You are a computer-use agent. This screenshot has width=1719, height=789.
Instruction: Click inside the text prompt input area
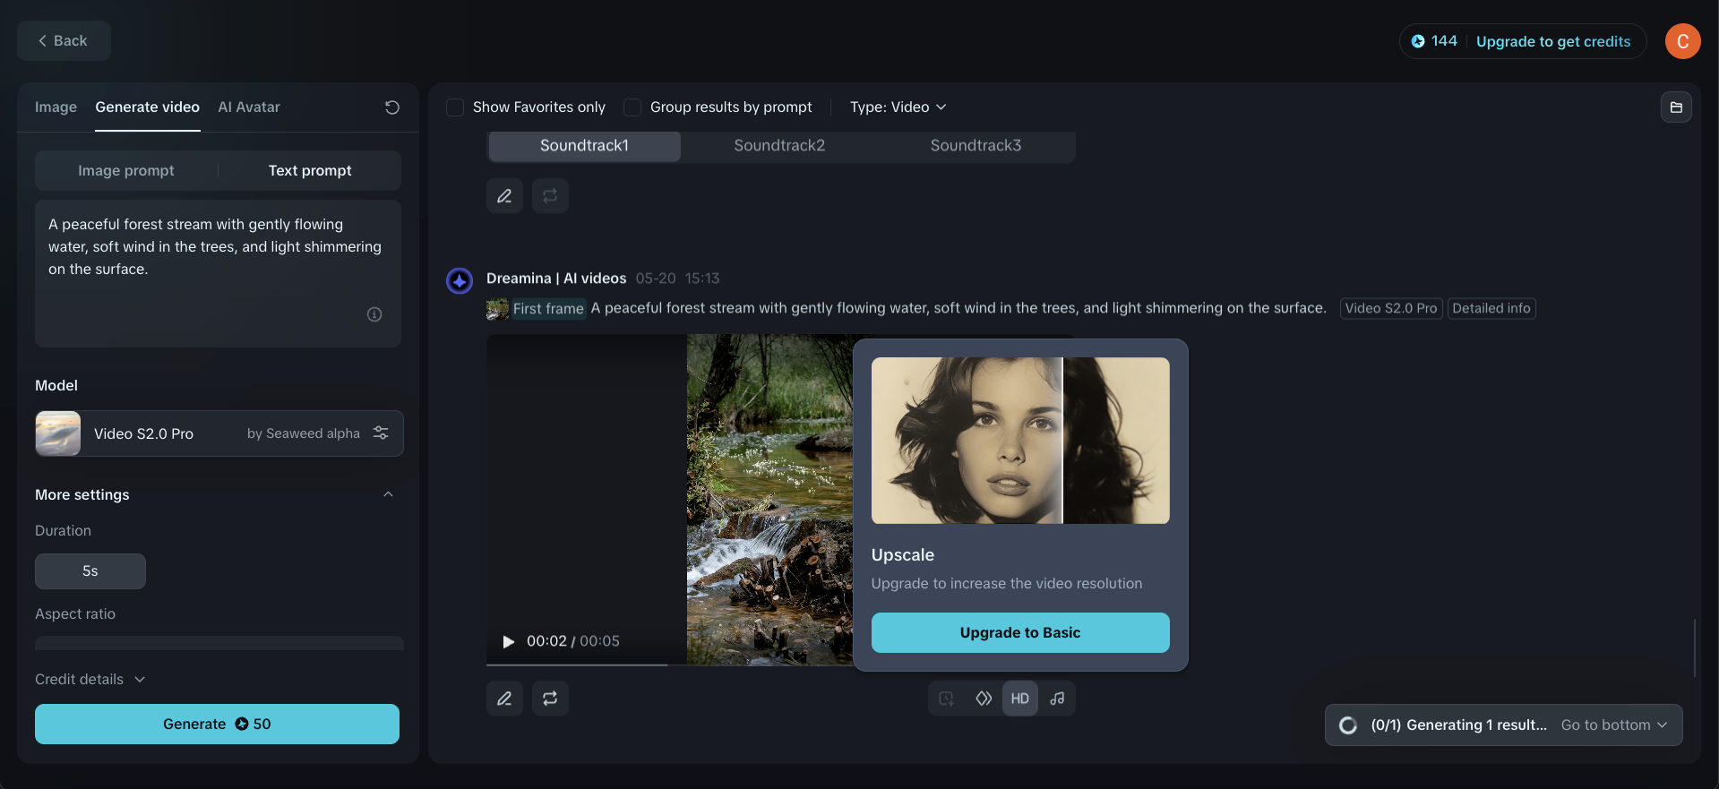tap(218, 273)
